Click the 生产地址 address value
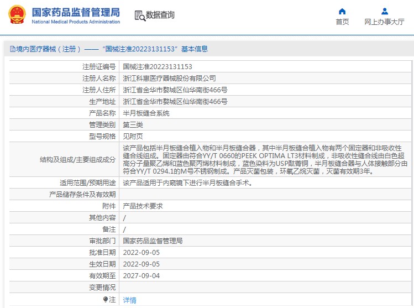This screenshot has width=414, height=308. click(x=175, y=101)
